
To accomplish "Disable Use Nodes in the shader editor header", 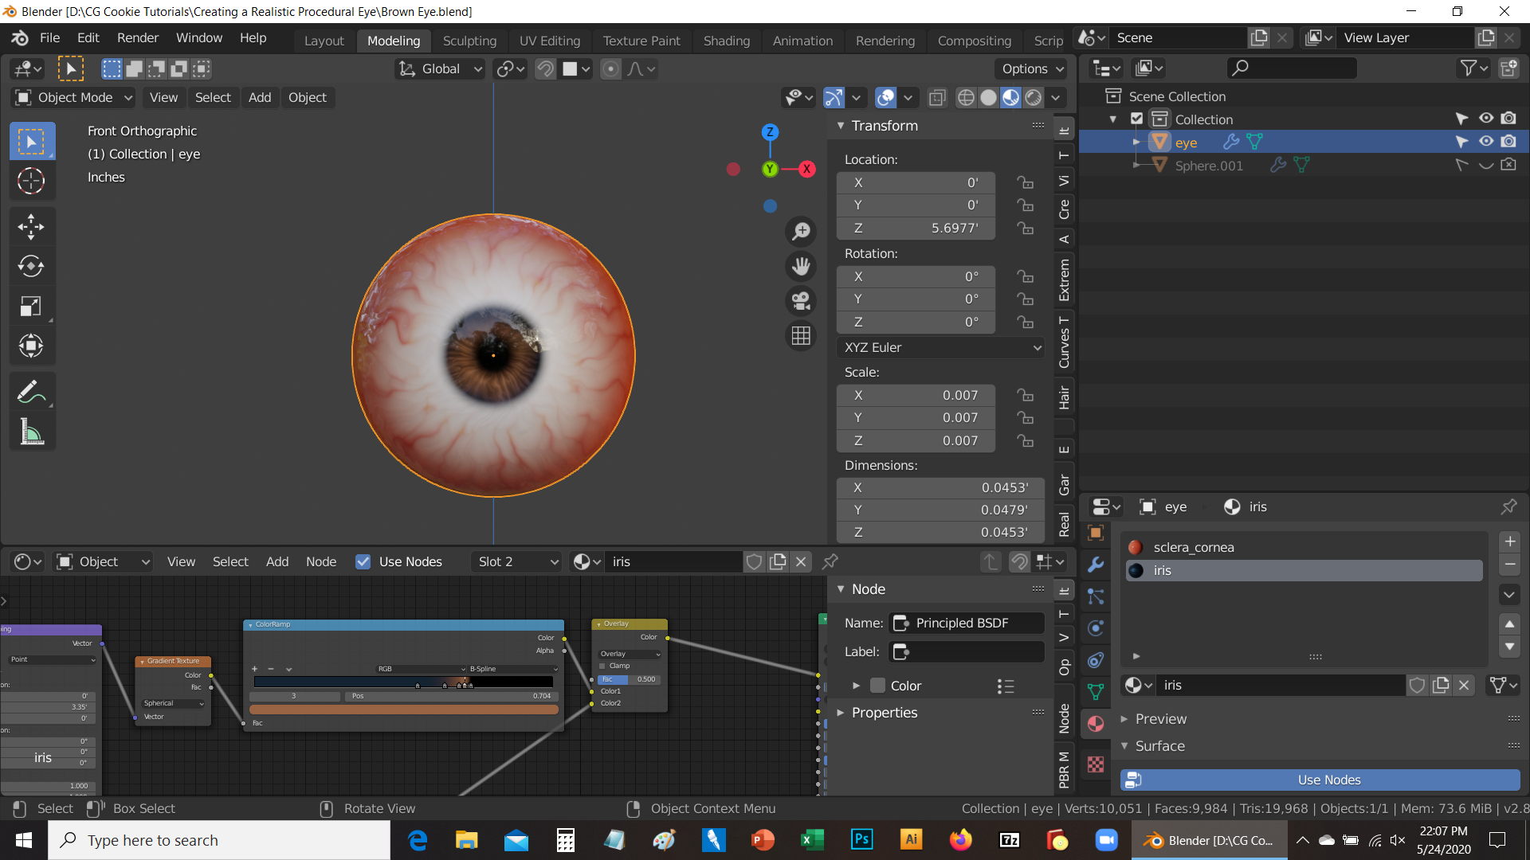I will click(363, 561).
